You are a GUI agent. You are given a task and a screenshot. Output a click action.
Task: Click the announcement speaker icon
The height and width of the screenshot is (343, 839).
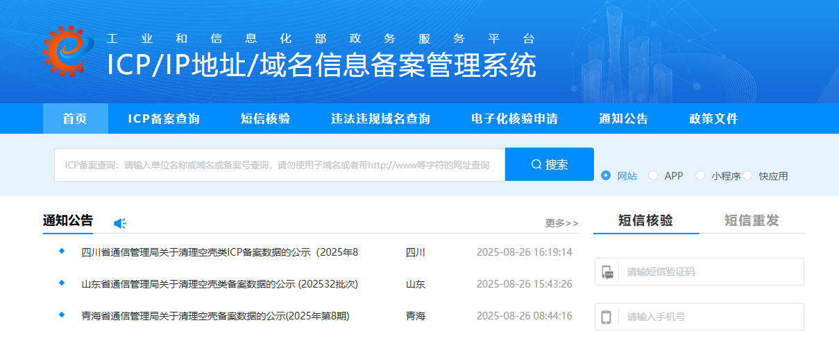(x=120, y=223)
